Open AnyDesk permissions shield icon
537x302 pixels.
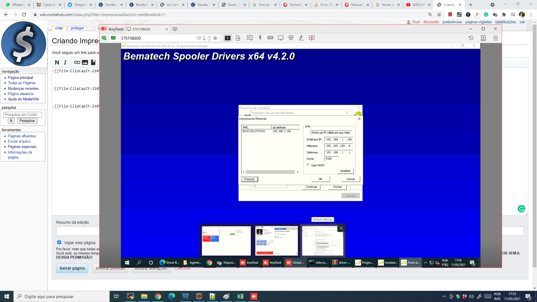[x=291, y=38]
